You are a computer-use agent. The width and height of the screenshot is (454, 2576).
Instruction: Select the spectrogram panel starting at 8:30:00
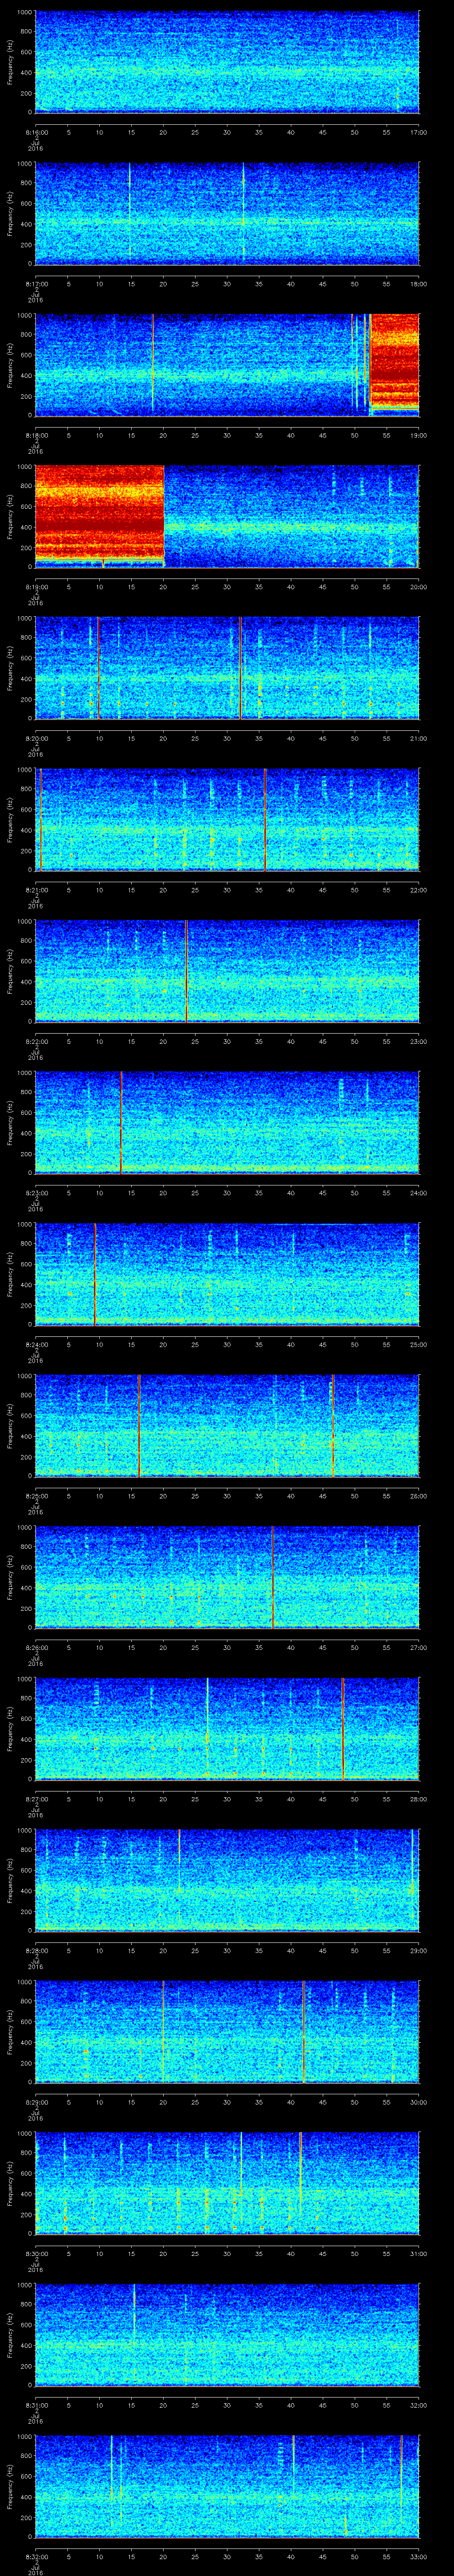tap(227, 2183)
